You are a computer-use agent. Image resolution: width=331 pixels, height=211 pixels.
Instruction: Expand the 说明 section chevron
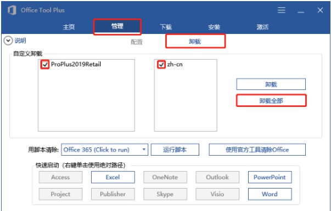coord(8,41)
